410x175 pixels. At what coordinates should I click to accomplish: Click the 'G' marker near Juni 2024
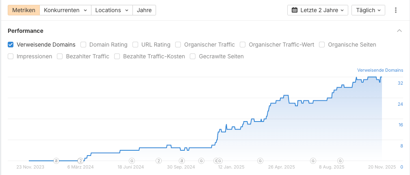(x=132, y=160)
